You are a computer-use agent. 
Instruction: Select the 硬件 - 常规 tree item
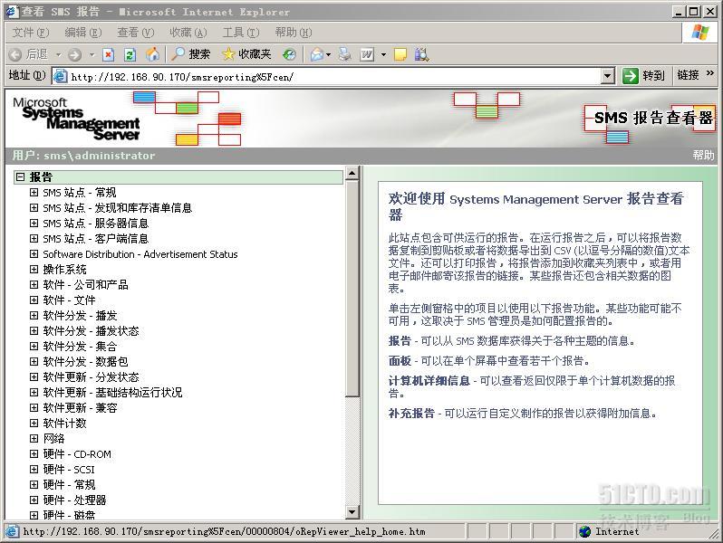(69, 484)
